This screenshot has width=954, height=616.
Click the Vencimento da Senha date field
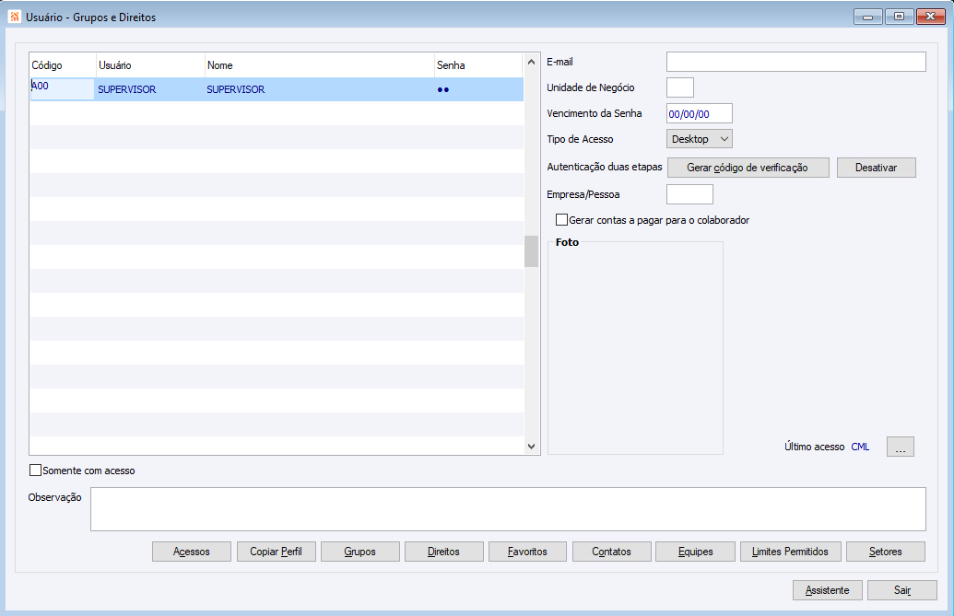tap(700, 113)
